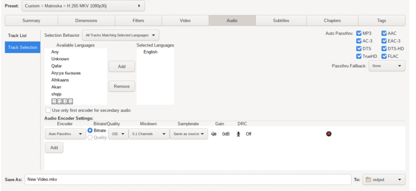Click the gain speaker icon
Viewport: 416px width, 191px height.
coord(213,134)
